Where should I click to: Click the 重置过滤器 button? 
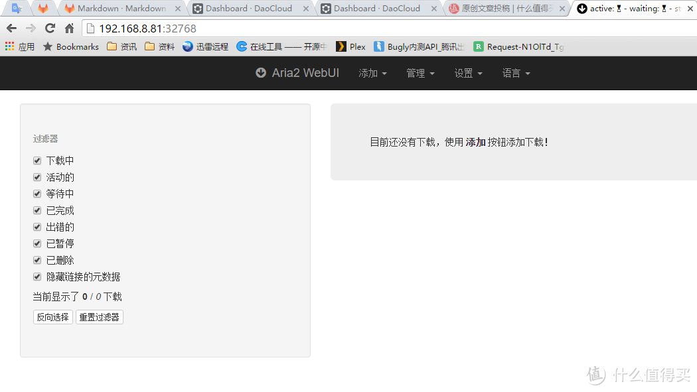(99, 317)
